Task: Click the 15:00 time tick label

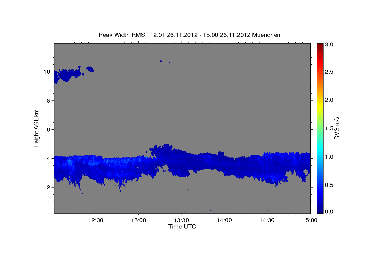Action: tap(310, 220)
